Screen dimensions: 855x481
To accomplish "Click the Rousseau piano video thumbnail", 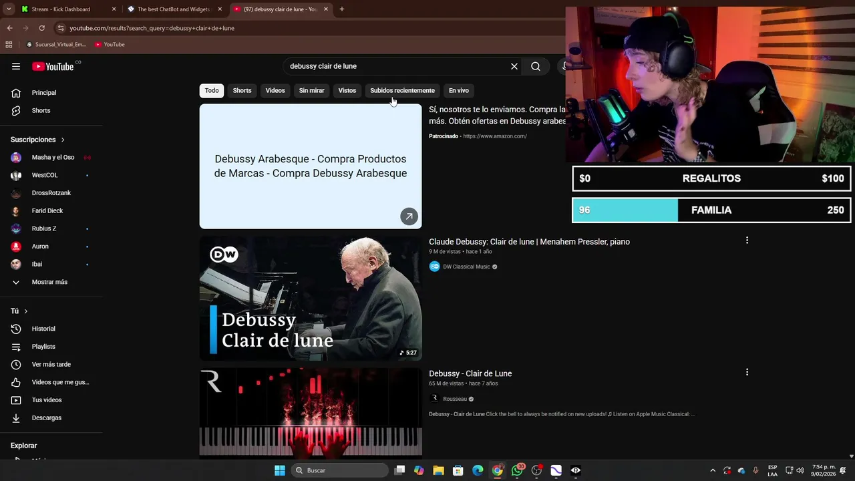I will click(x=311, y=412).
